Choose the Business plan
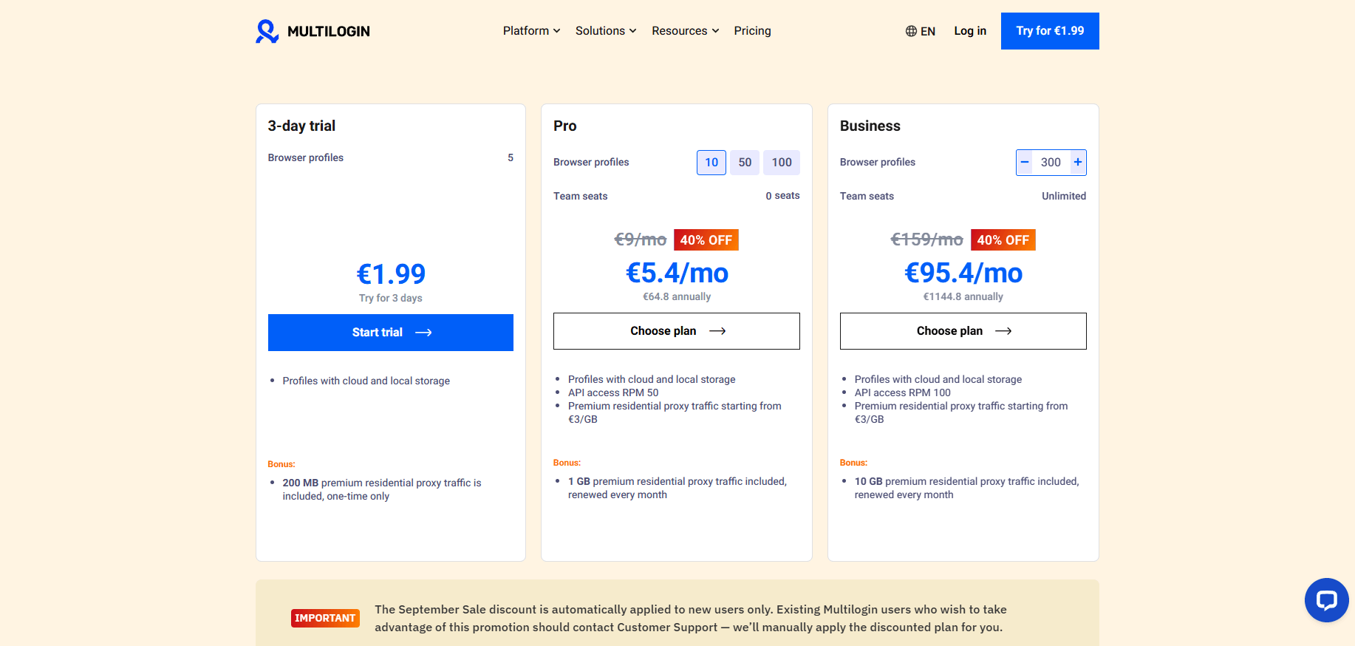Image resolution: width=1355 pixels, height=646 pixels. pyautogui.click(x=963, y=331)
